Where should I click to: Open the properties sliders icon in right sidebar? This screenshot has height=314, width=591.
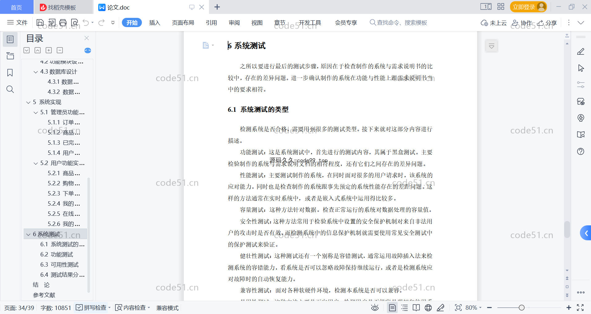[x=581, y=85]
